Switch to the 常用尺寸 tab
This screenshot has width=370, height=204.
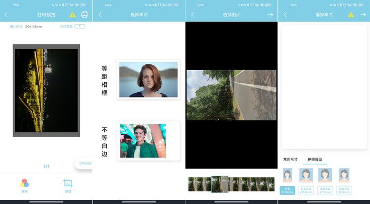tap(290, 159)
